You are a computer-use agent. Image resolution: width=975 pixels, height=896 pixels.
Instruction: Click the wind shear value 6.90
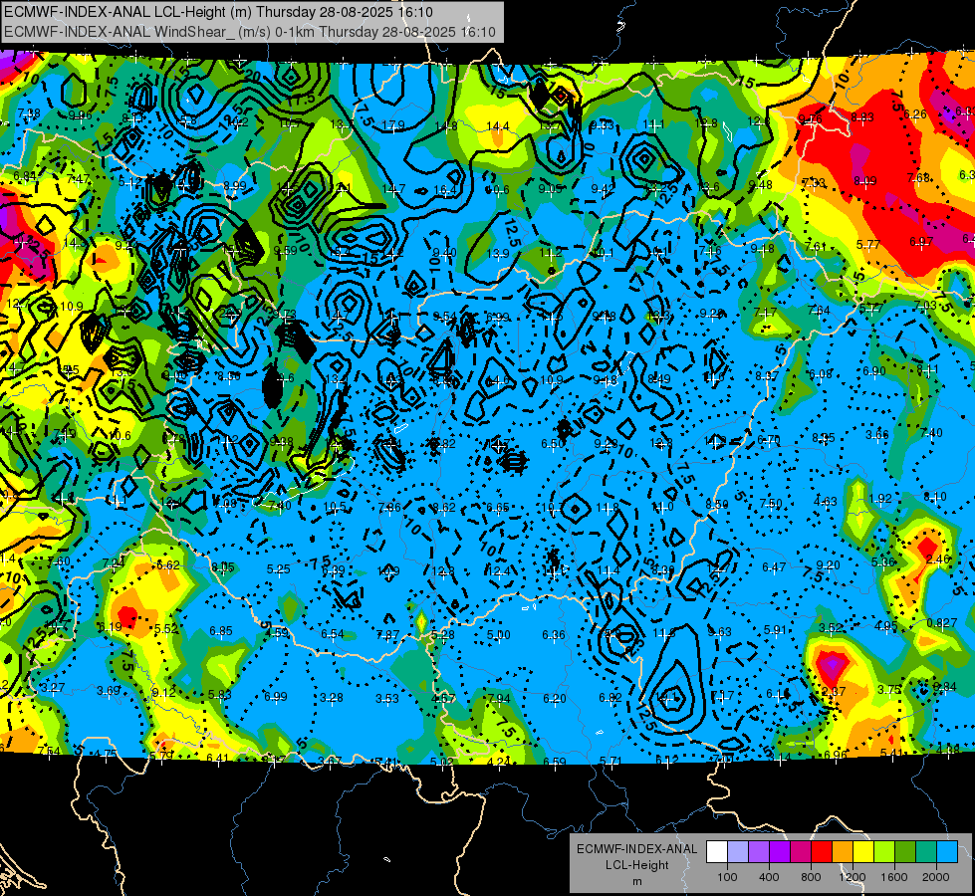(x=874, y=370)
